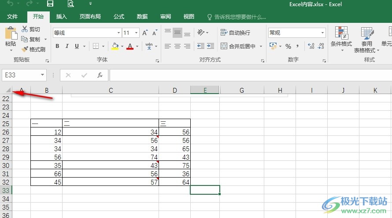This screenshot has height=218, width=392.
Task: Click the Save icon in title bar
Action: [x=50, y=4]
